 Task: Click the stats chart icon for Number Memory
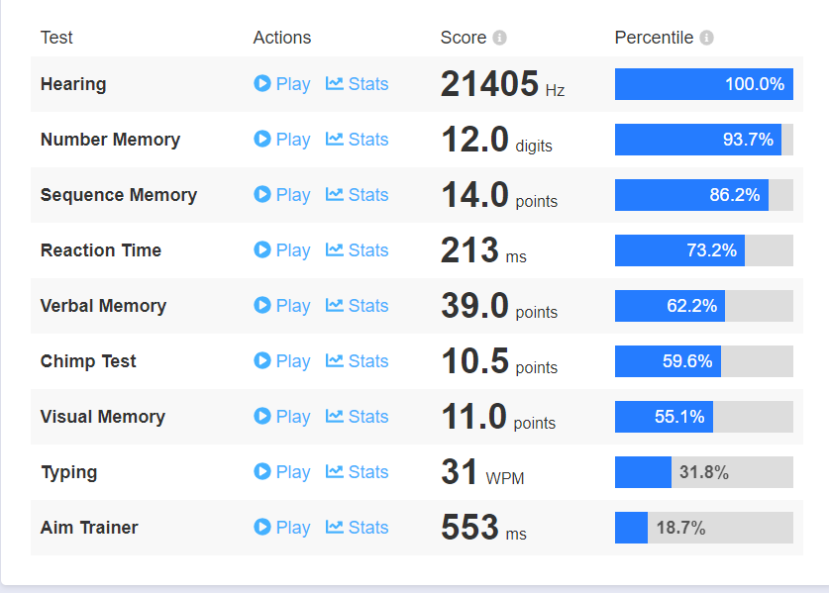click(335, 140)
